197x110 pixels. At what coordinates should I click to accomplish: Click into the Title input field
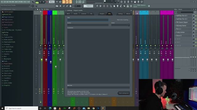[88, 20]
